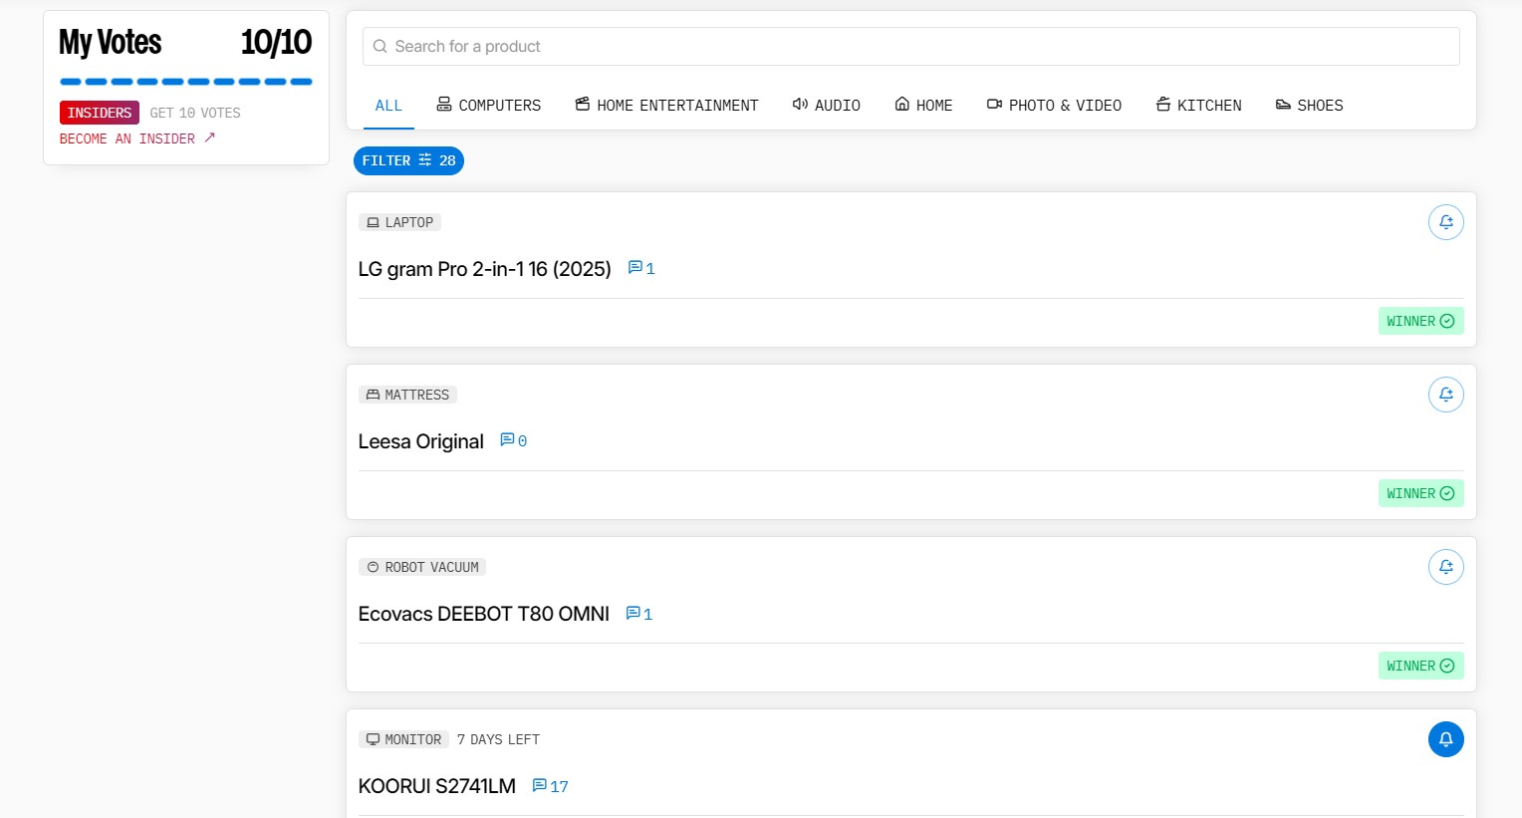The height and width of the screenshot is (818, 1522).
Task: Click the Robot Vacuum category tag
Action: [422, 567]
